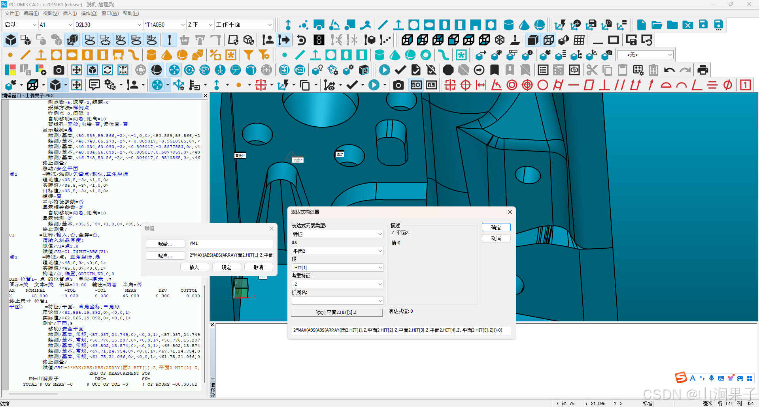Image resolution: width=759 pixels, height=407 pixels.
Task: Select the orange constructed cylinder tool
Action: click(x=151, y=55)
